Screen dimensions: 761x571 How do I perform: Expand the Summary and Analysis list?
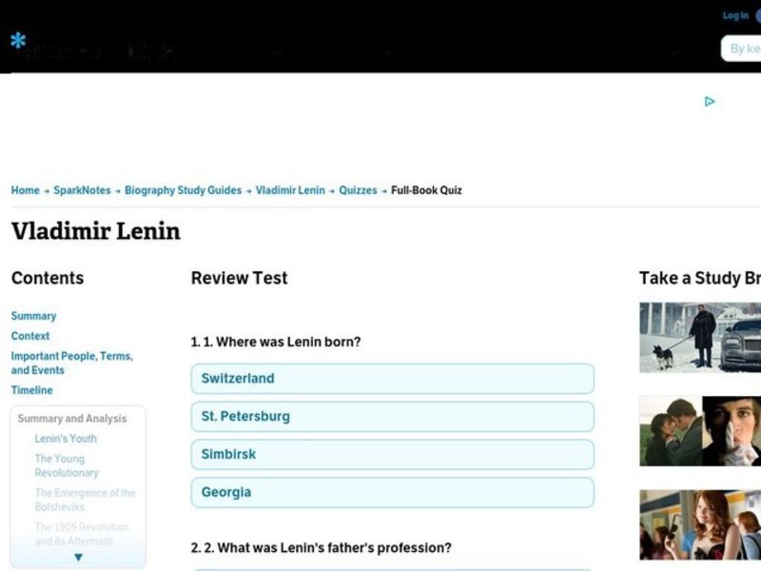[78, 558]
